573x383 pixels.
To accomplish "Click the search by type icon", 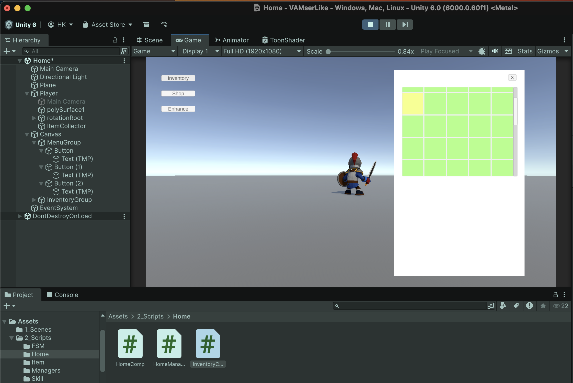I will coord(503,306).
